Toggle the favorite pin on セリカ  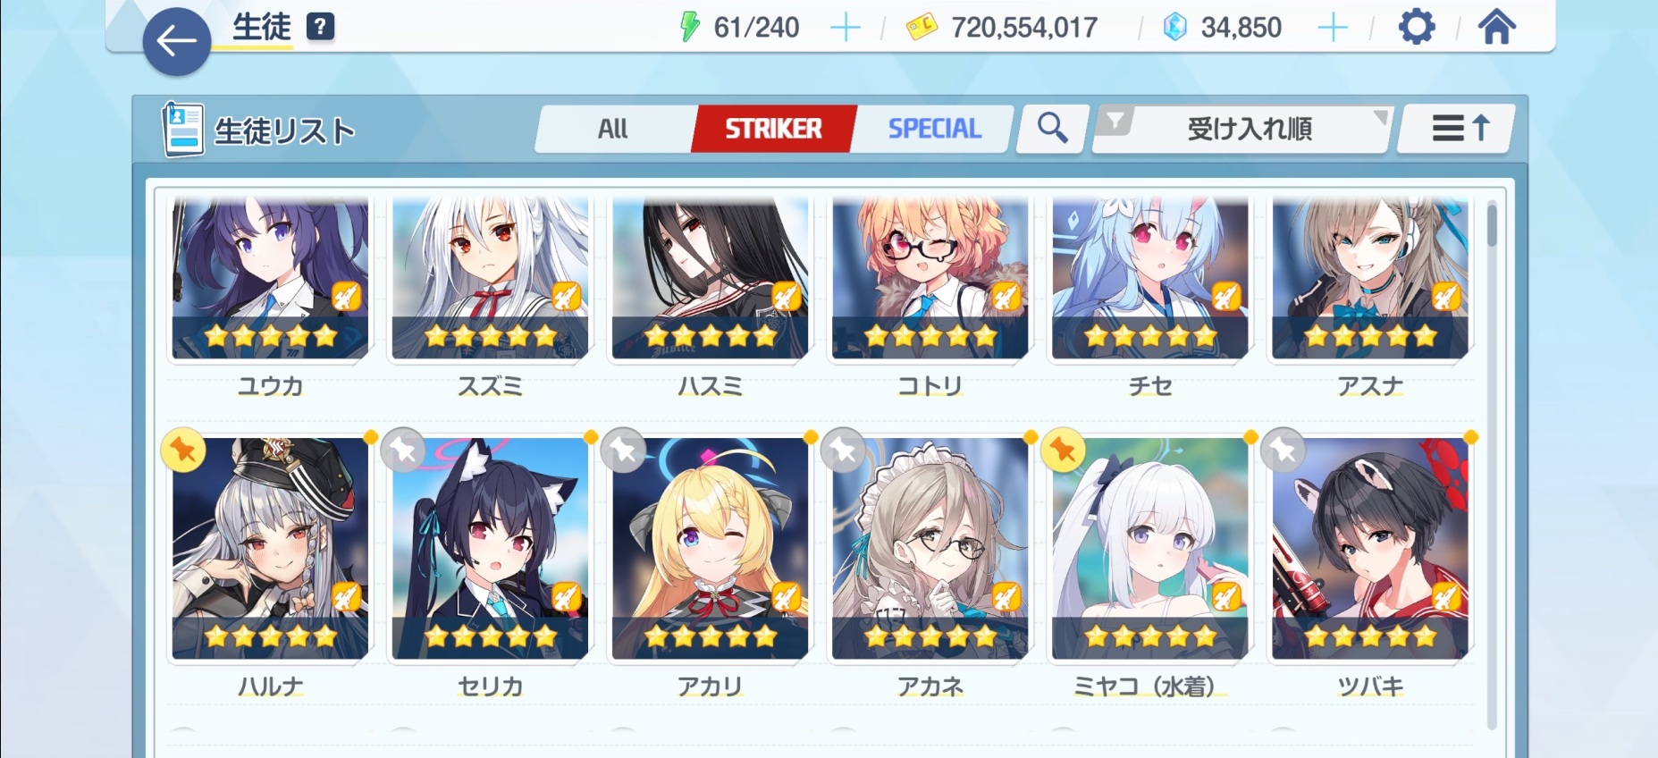click(403, 450)
